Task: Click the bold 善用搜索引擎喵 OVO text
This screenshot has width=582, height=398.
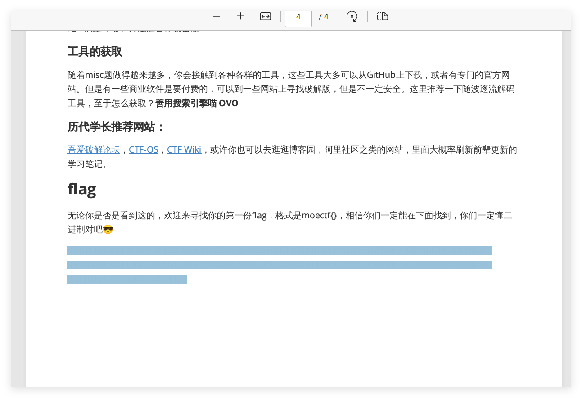Action: tap(197, 103)
